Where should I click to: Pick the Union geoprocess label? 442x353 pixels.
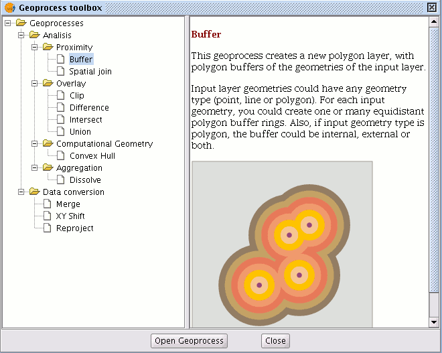coord(80,132)
